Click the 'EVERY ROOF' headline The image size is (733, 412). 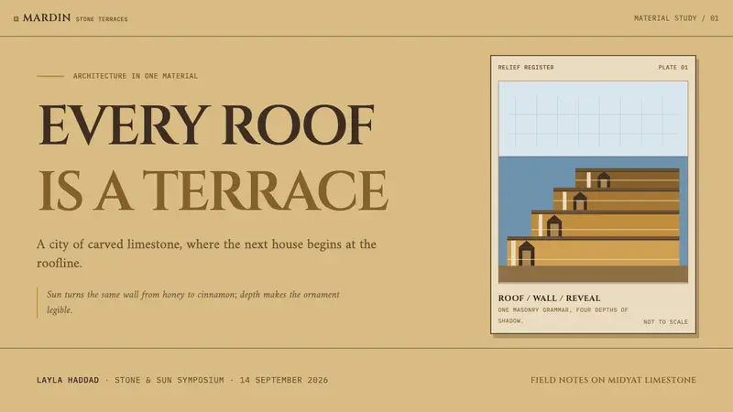[x=205, y=125]
